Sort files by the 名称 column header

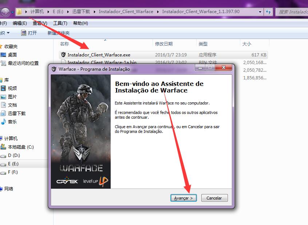click(64, 44)
